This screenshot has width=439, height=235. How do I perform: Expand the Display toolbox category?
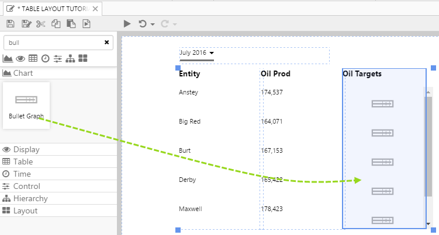[26, 149]
